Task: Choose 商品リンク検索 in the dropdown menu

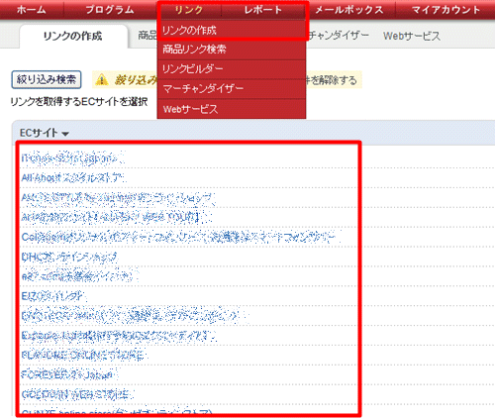Action: coord(232,50)
